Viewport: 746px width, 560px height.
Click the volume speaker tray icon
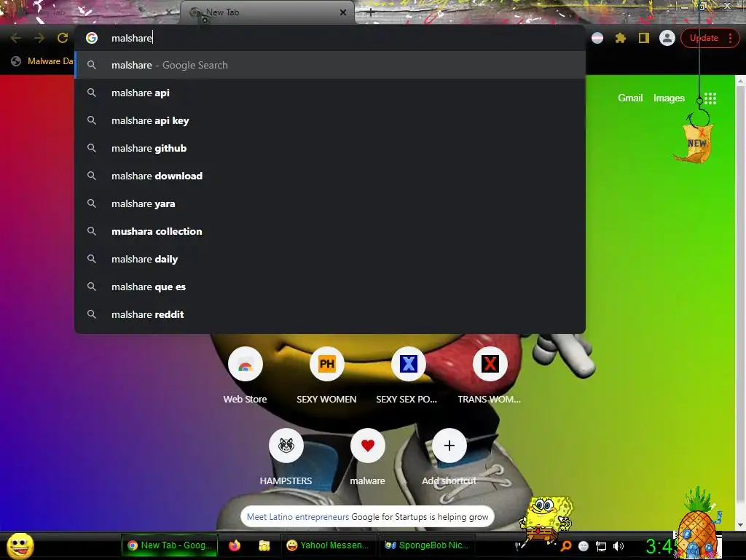pos(619,546)
